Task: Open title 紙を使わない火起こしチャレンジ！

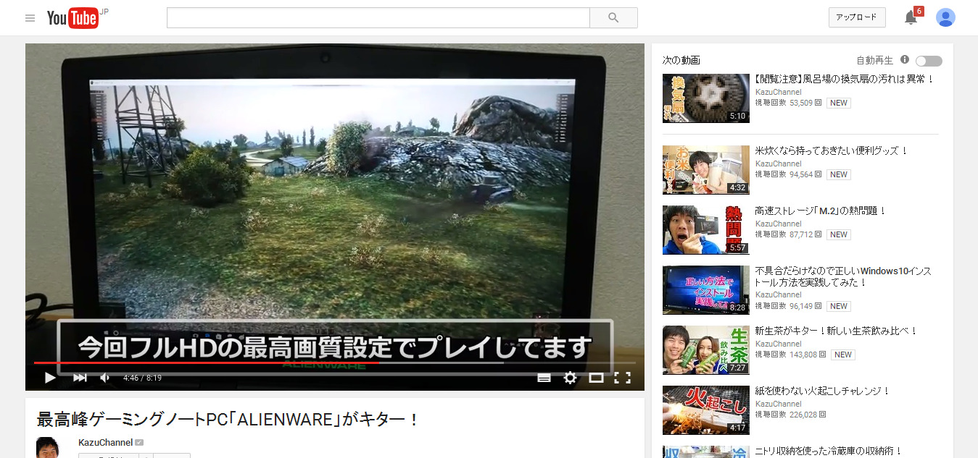Action: [x=822, y=391]
